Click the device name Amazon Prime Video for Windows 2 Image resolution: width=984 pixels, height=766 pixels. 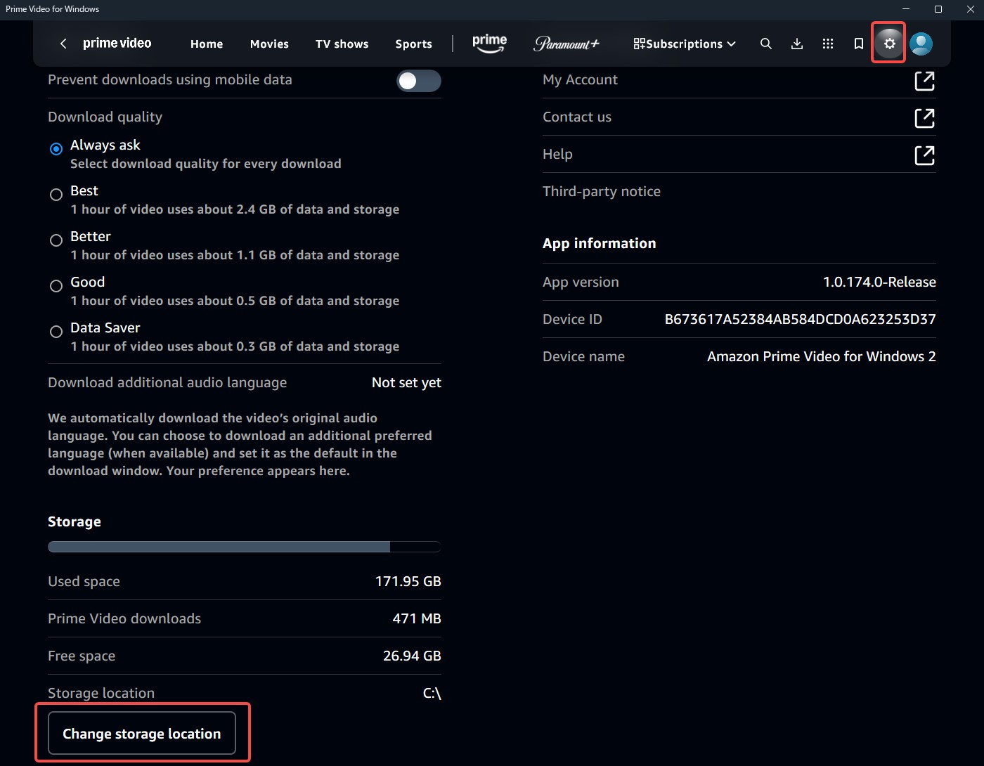click(x=822, y=356)
